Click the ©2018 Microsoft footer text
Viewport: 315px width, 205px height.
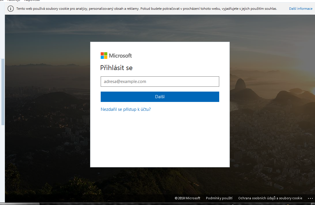pyautogui.click(x=187, y=198)
